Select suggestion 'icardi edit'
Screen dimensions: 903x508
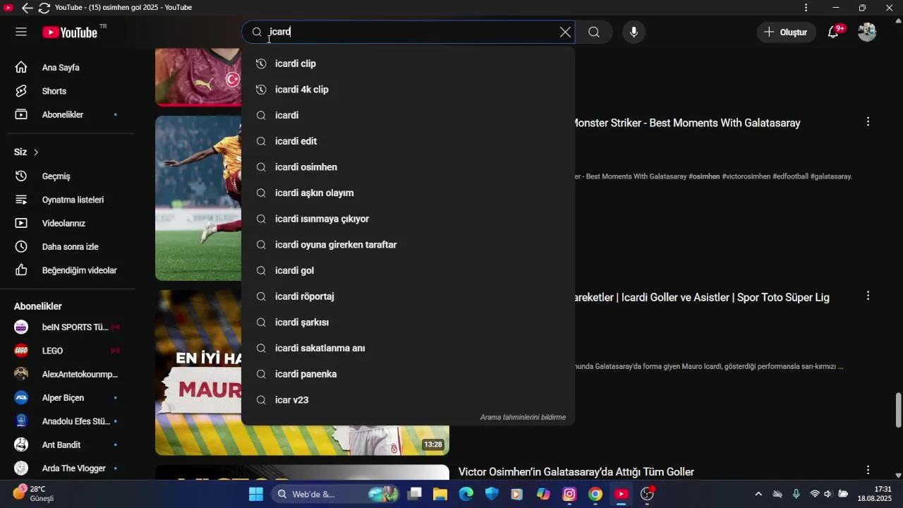click(408, 141)
